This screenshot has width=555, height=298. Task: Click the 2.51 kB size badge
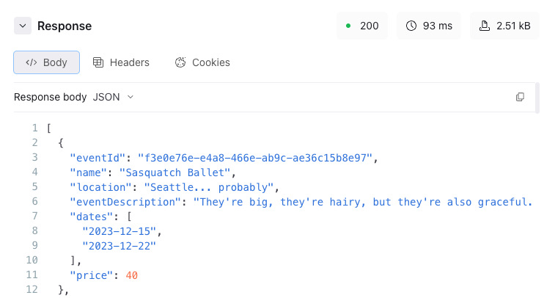pos(504,26)
